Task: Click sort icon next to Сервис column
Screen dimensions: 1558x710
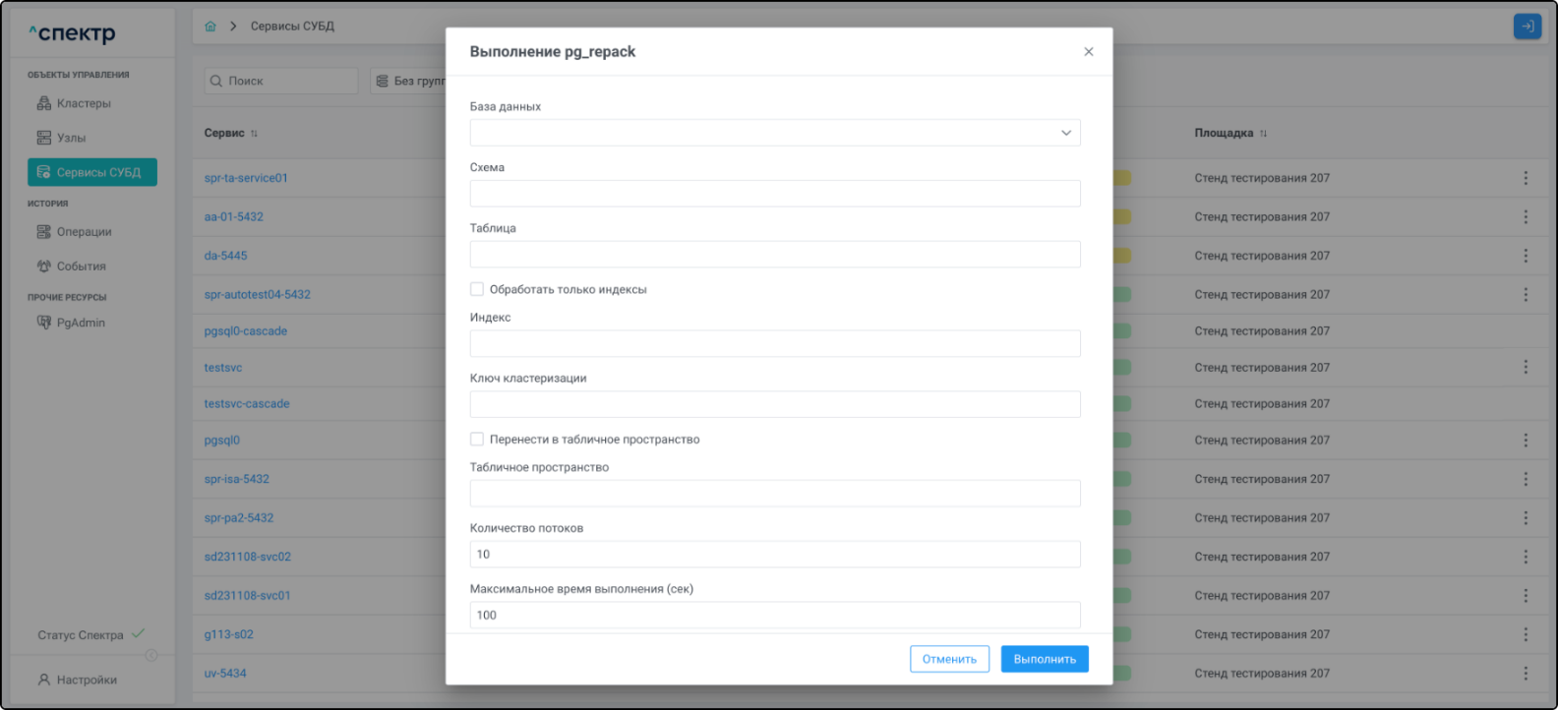Action: point(254,134)
